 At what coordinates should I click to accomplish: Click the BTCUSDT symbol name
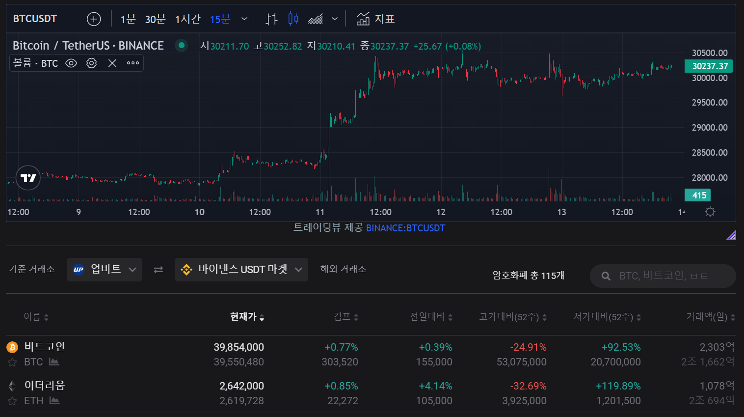tap(35, 19)
